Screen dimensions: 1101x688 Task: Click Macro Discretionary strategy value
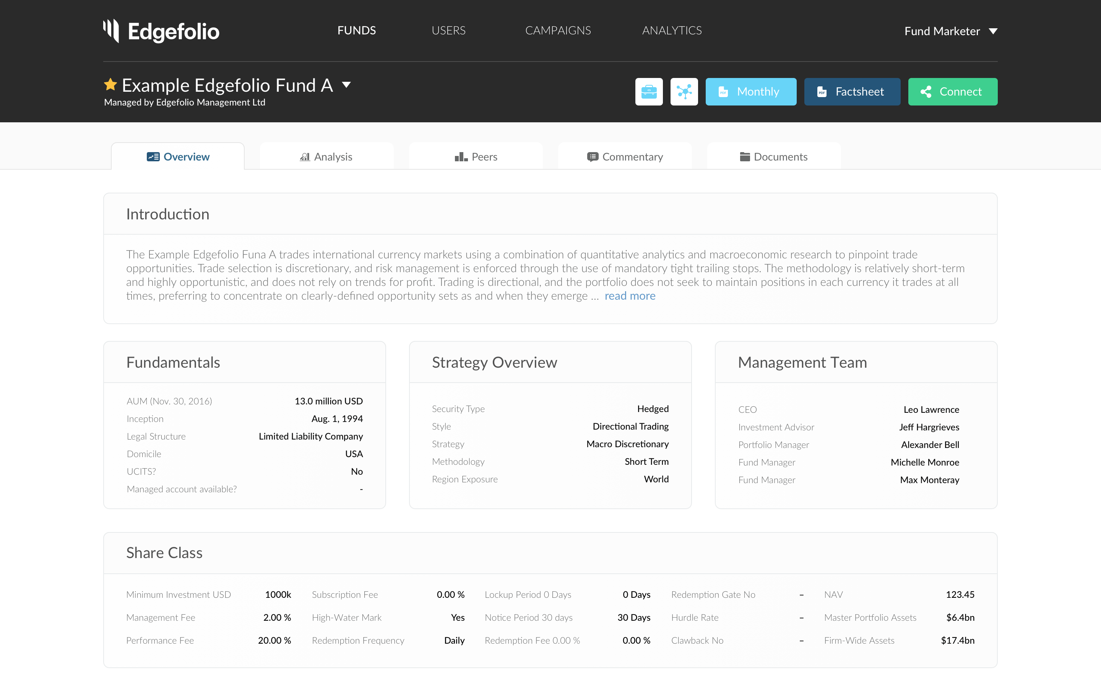coord(627,444)
